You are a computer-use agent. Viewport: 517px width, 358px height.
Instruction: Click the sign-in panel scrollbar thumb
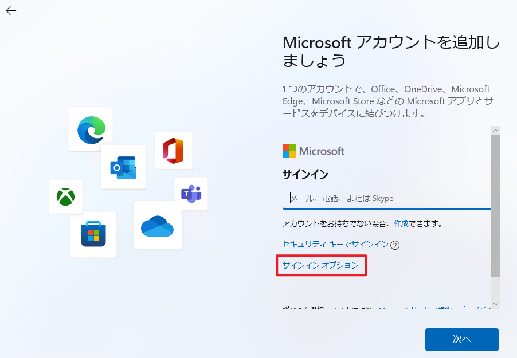[496, 206]
